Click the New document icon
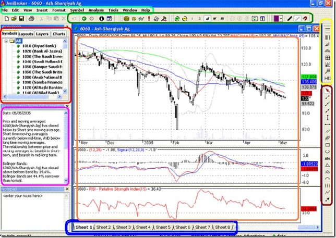Screen dimensions: 336x238 click(x=7, y=19)
